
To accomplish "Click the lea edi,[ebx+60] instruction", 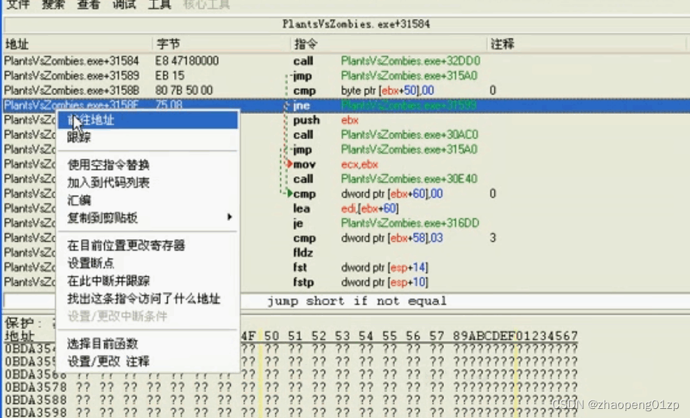I will [x=346, y=208].
